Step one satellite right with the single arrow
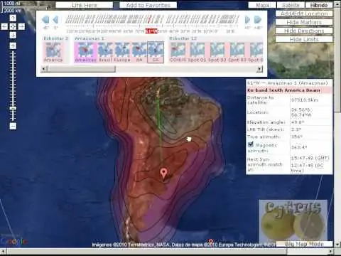This screenshot has width=341, height=256. (247, 20)
